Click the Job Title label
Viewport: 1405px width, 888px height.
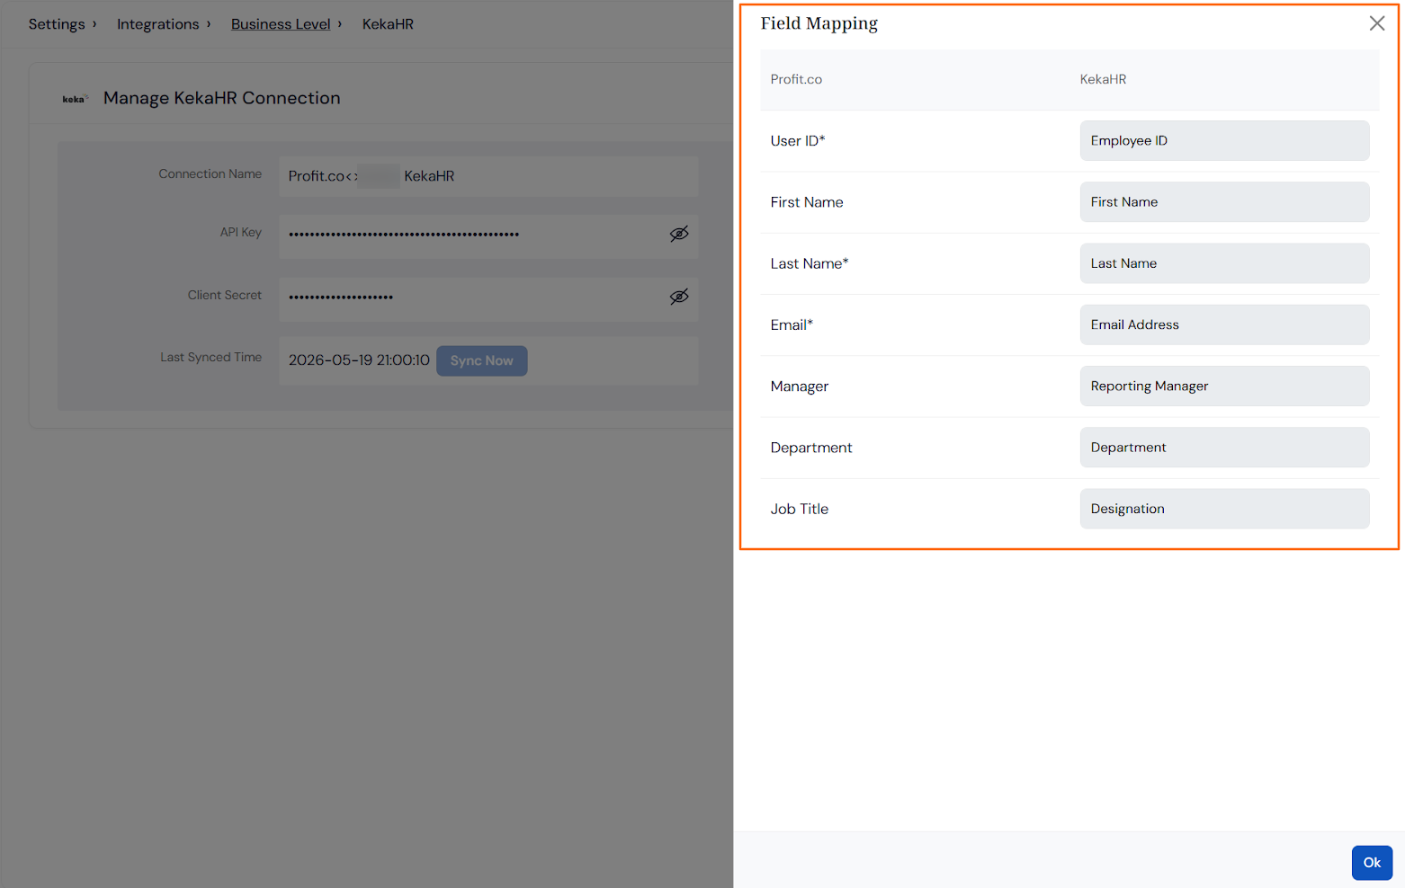[x=800, y=509]
